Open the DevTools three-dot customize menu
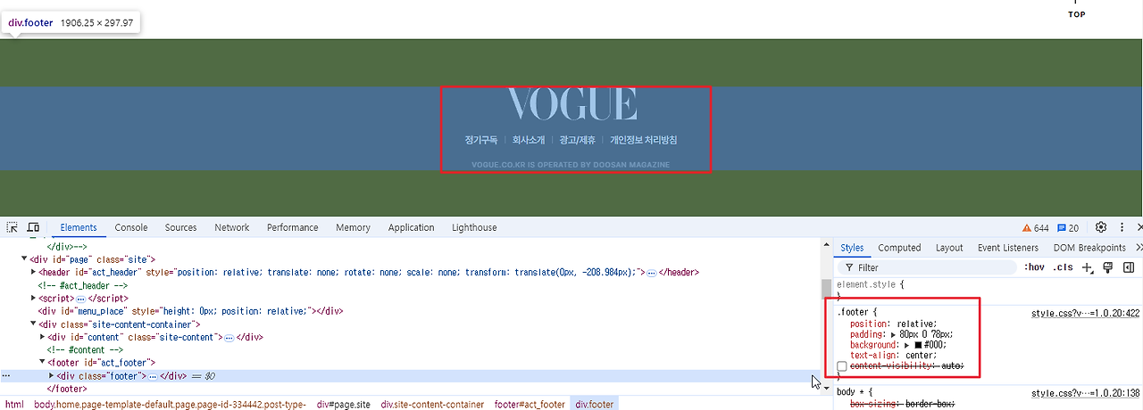Screen dimensions: 1143x410 pos(1121,227)
